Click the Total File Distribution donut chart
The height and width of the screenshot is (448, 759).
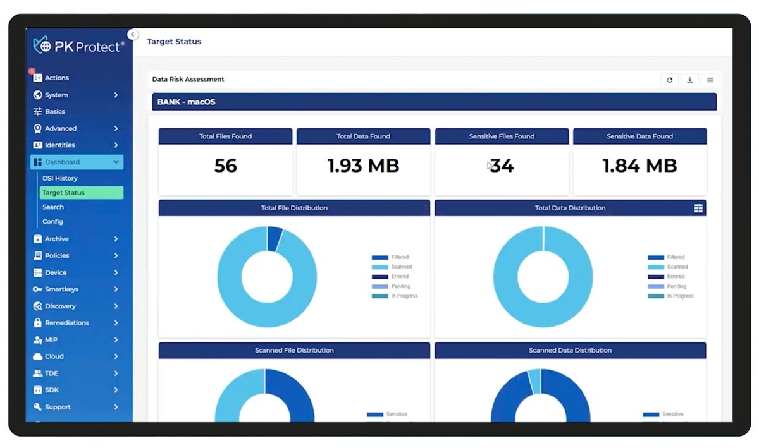click(267, 277)
